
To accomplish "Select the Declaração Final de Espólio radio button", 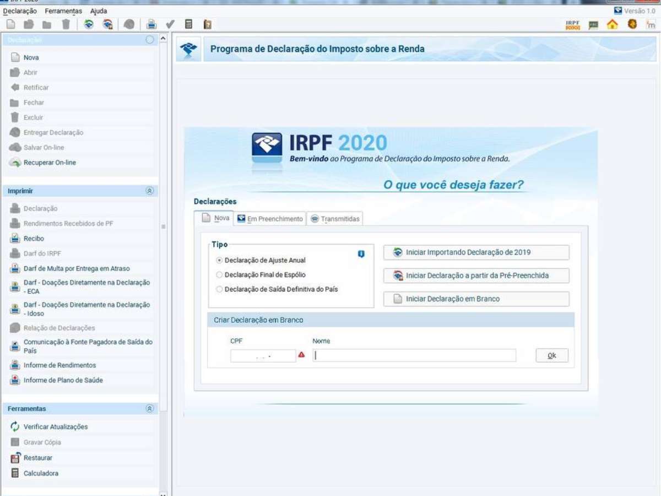I will (x=220, y=274).
